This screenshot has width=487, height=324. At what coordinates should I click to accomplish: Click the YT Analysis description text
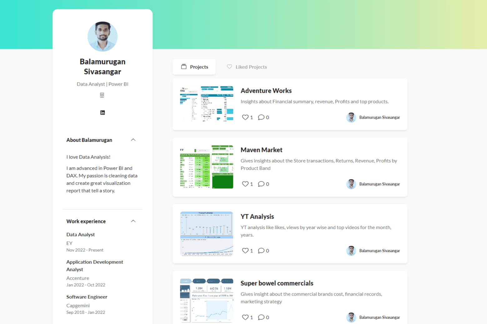[x=316, y=231]
